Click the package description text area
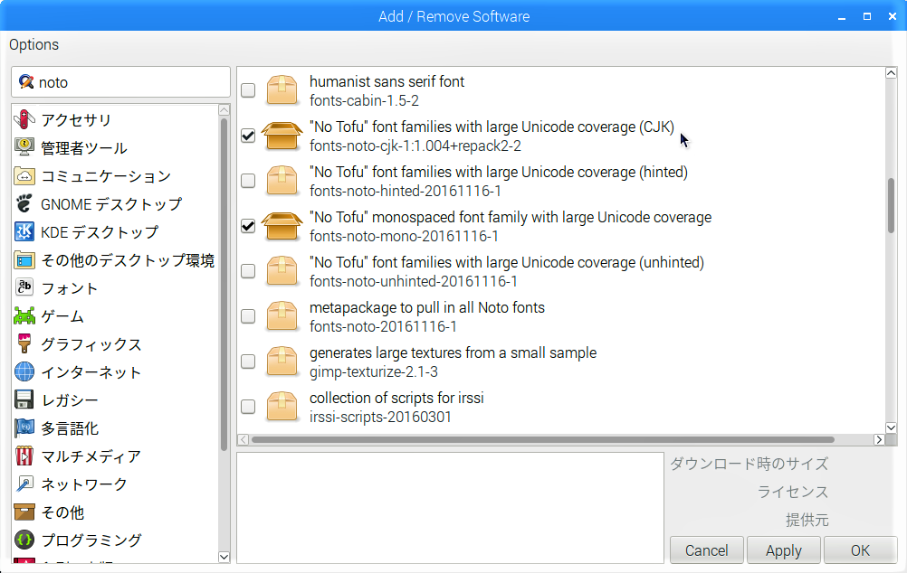 pyautogui.click(x=450, y=508)
